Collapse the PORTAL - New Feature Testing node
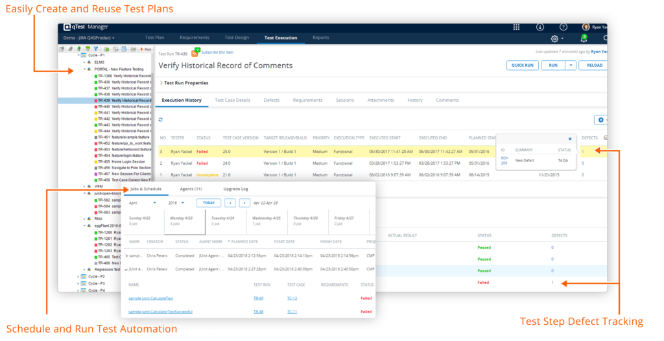The image size is (664, 341). (x=84, y=69)
